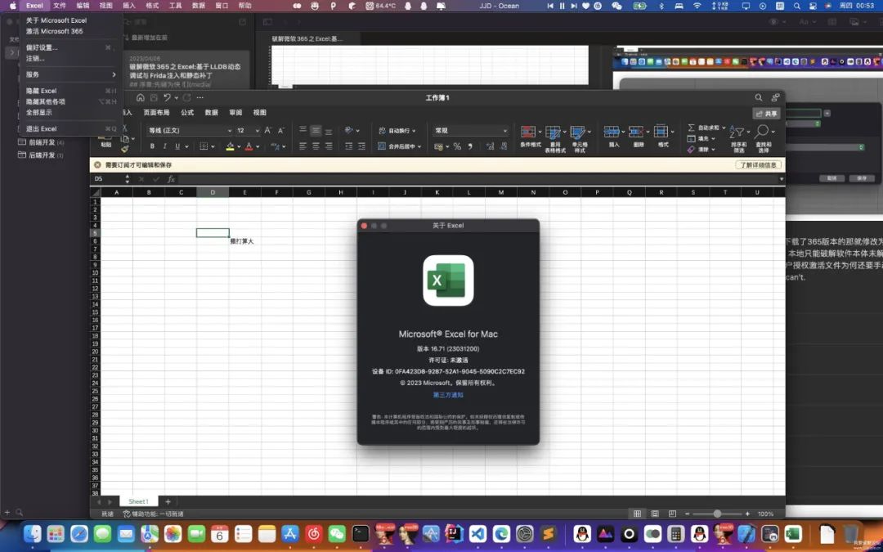Viewport: 883px width, 552px height.
Task: Click the percent style icon
Action: [x=457, y=146]
